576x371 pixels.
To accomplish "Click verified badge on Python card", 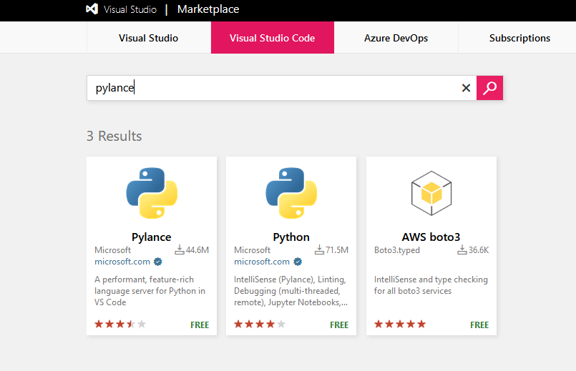I will [298, 262].
